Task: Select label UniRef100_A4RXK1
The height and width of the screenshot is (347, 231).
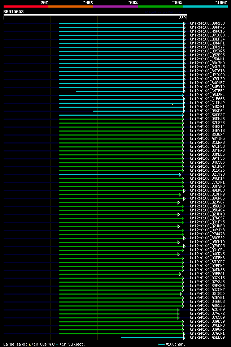Action: [207, 107]
